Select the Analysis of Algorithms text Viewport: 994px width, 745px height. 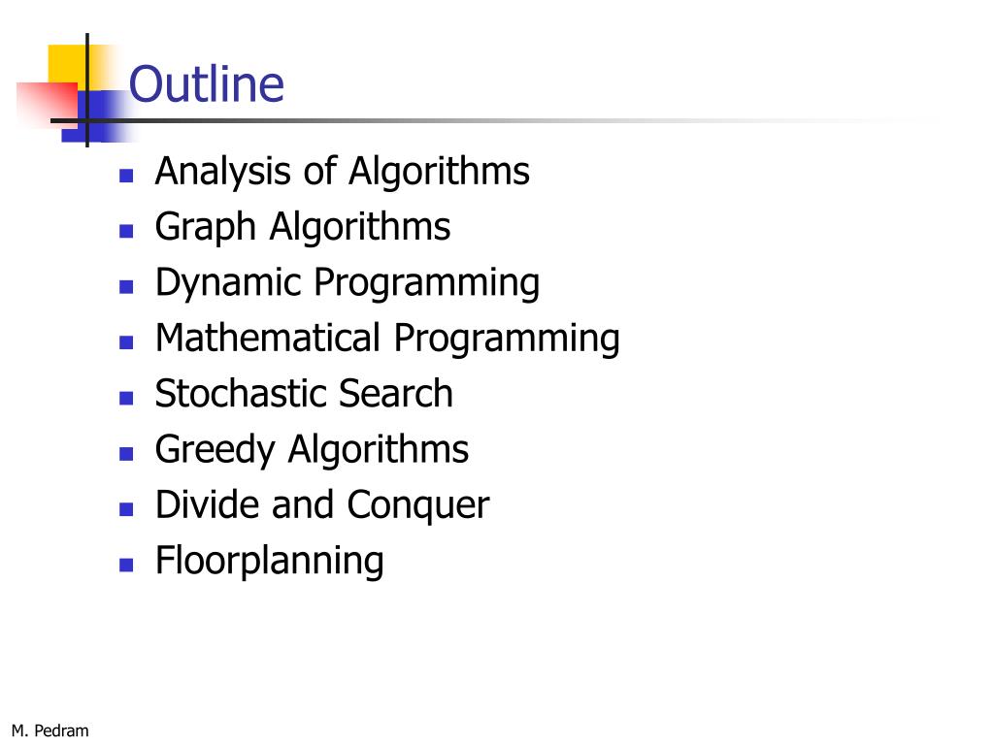click(x=343, y=172)
